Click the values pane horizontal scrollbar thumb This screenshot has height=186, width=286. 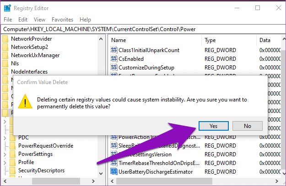[x=164, y=181]
